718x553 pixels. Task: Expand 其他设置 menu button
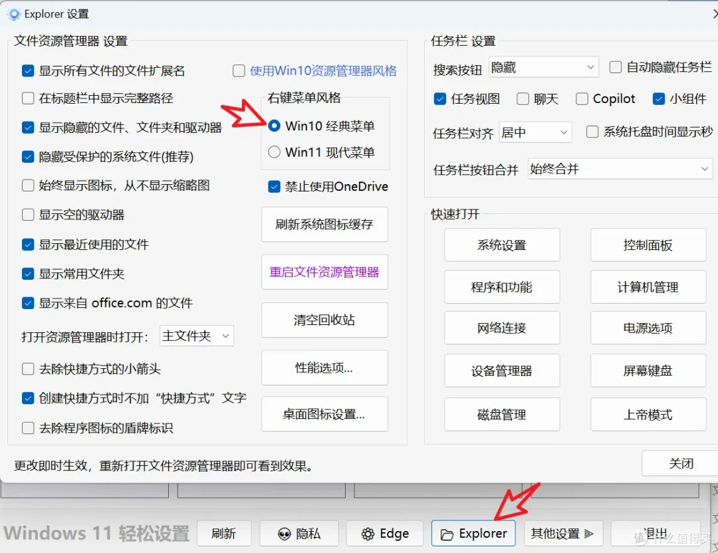tap(563, 533)
